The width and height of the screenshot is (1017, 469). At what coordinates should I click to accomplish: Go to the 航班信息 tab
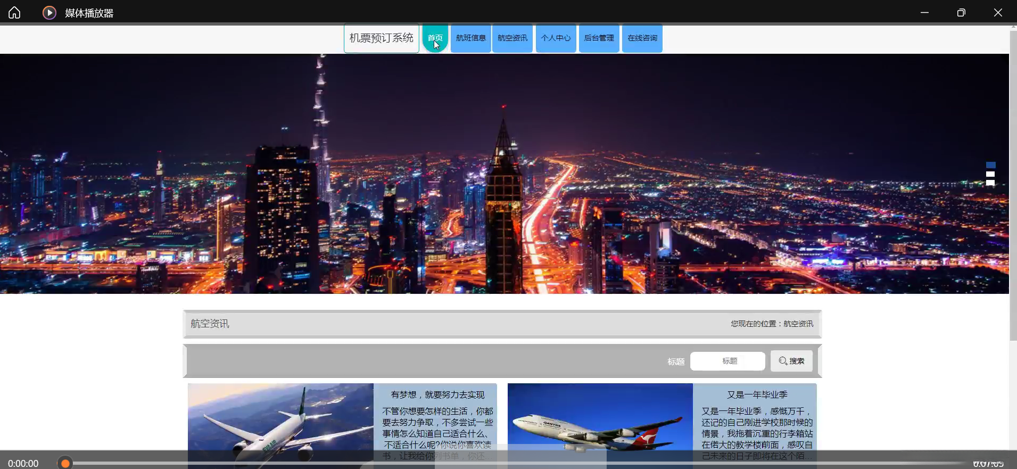tap(471, 38)
